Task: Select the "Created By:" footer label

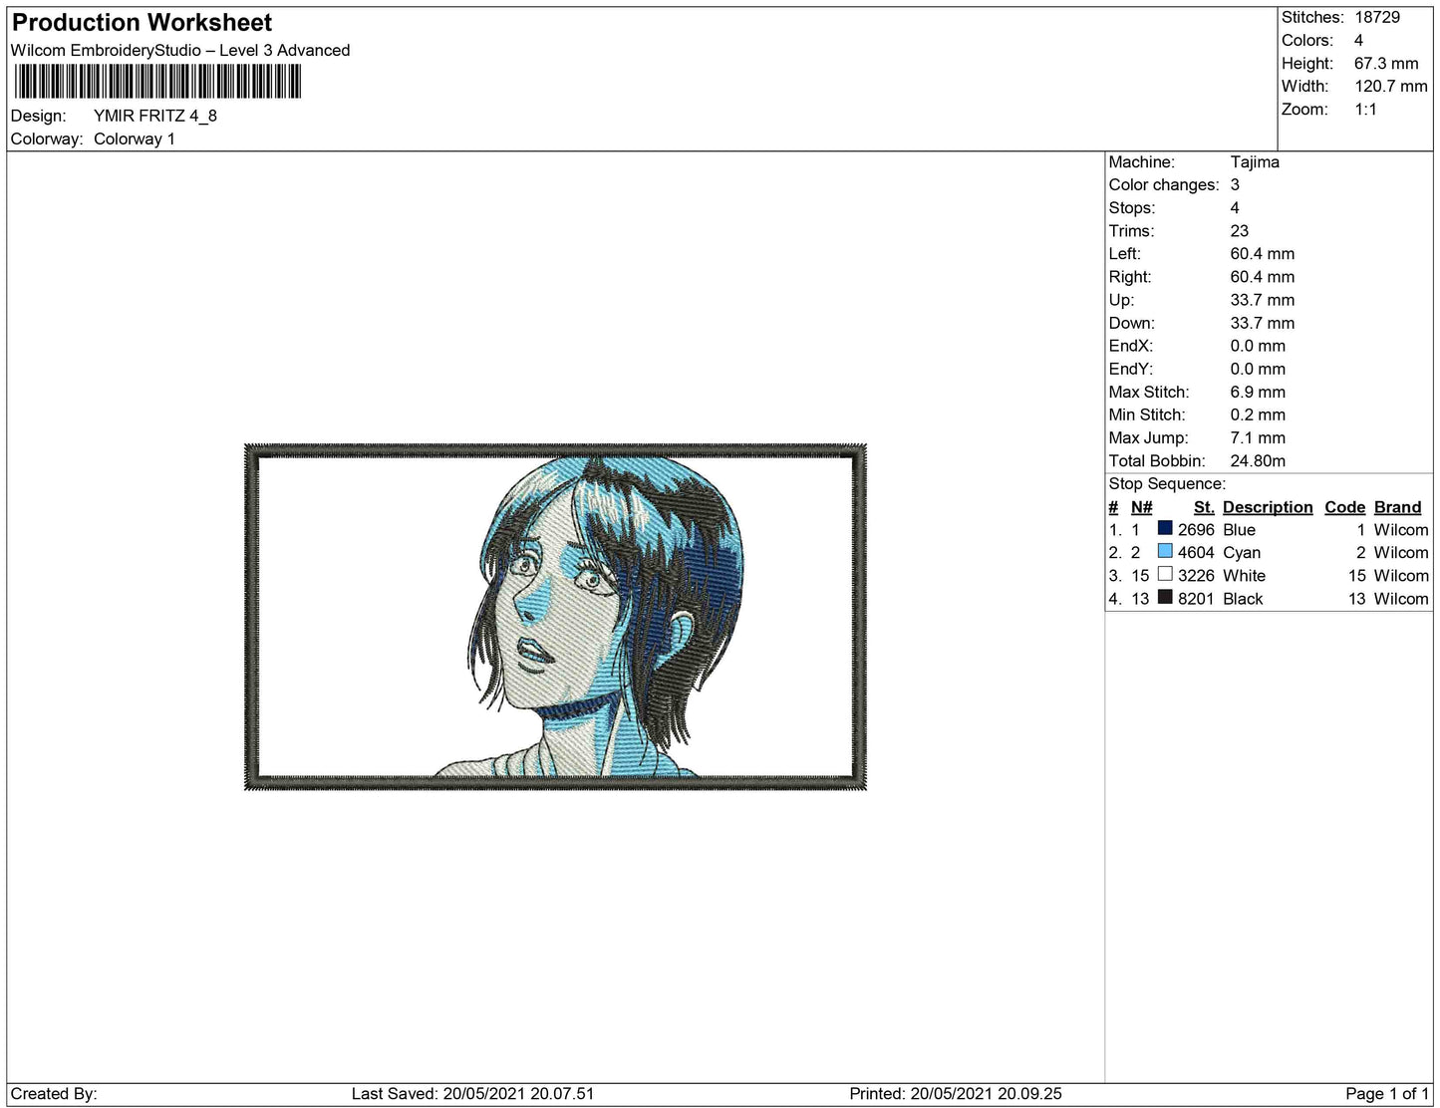Action: tap(54, 1093)
